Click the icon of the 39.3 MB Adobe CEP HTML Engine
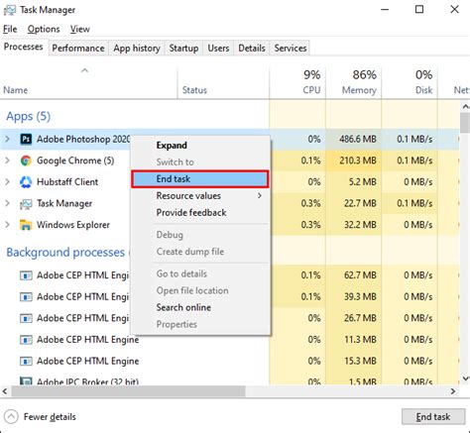The image size is (470, 433). (26, 297)
